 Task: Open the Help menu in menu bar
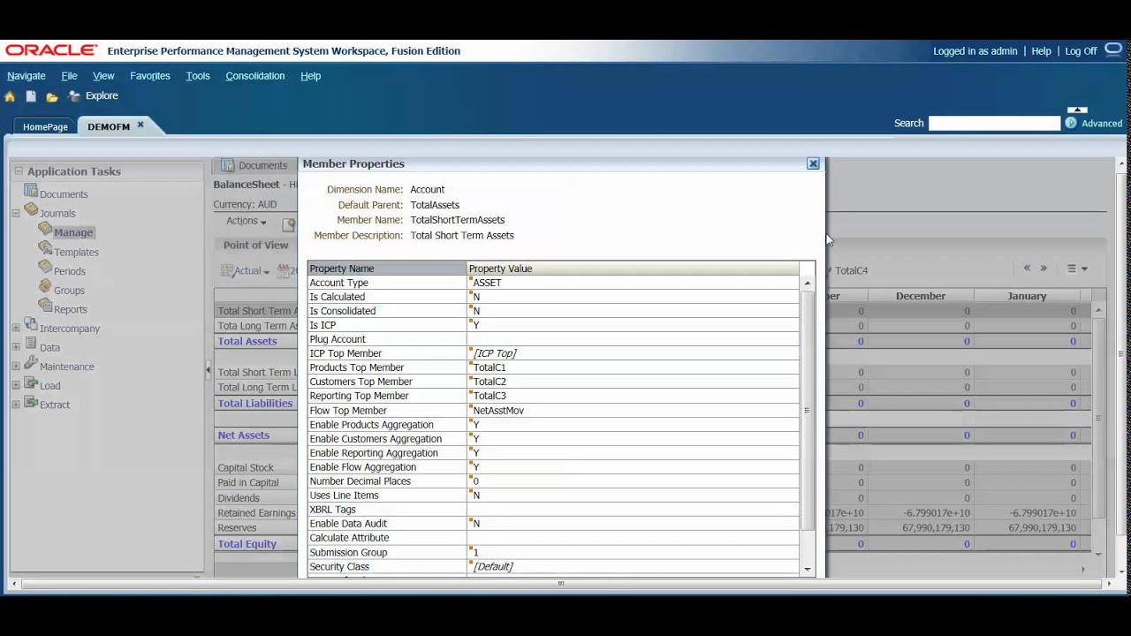(x=310, y=76)
